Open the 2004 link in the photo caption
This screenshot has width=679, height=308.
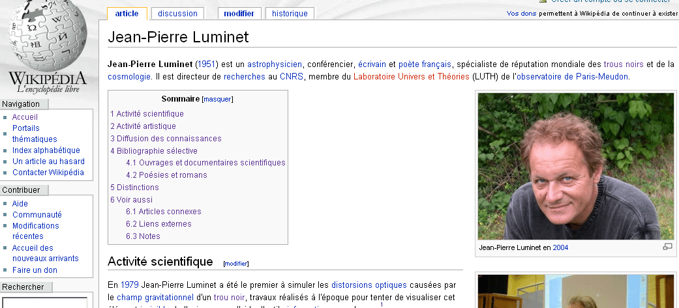(560, 248)
